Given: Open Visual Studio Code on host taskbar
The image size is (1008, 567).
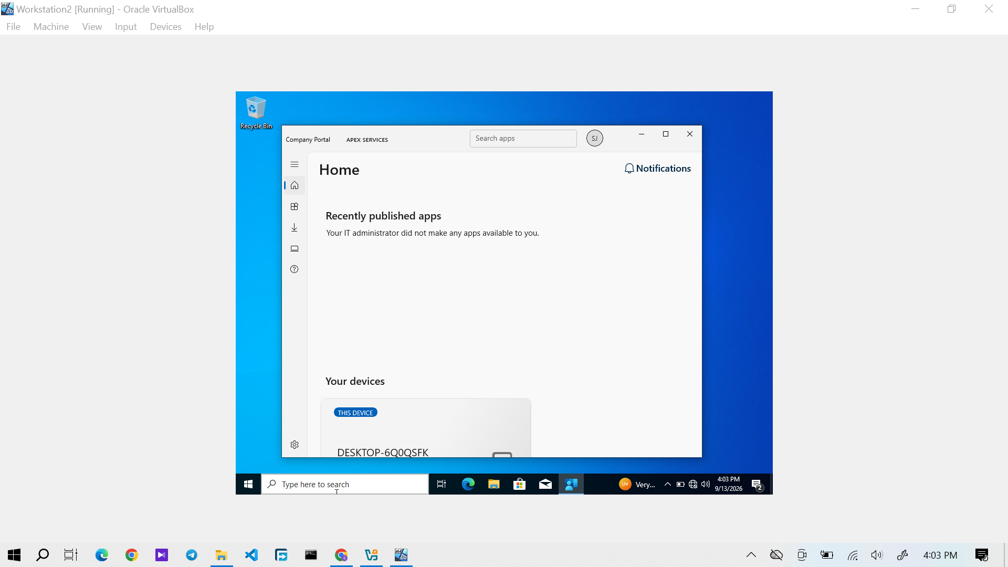Looking at the screenshot, I should (x=251, y=555).
